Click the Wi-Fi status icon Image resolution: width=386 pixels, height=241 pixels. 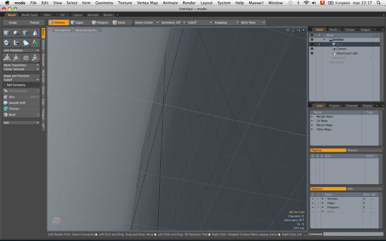tap(306, 3)
